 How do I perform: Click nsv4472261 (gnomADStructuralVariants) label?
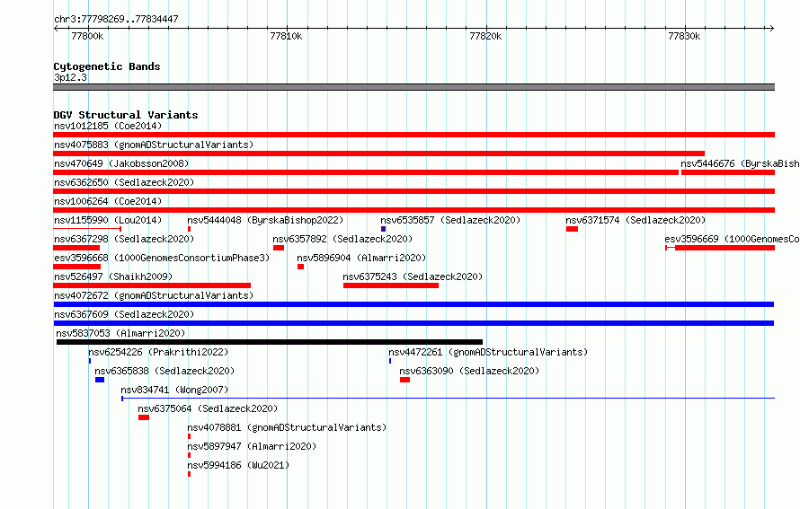488,352
